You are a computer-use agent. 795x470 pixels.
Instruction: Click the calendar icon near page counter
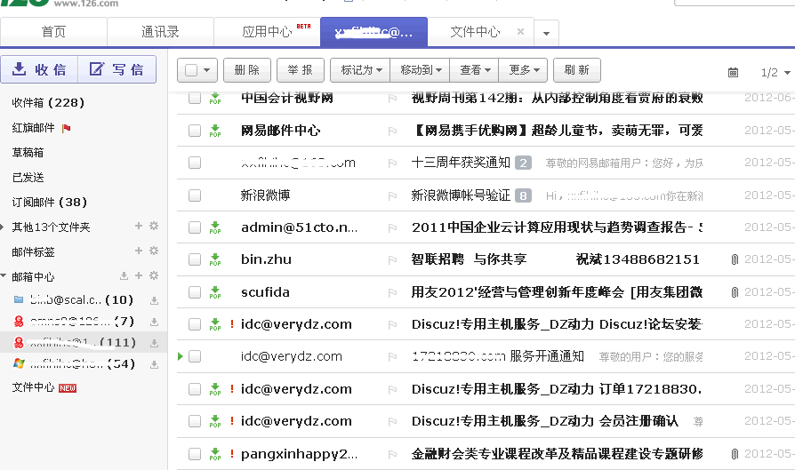(x=733, y=73)
